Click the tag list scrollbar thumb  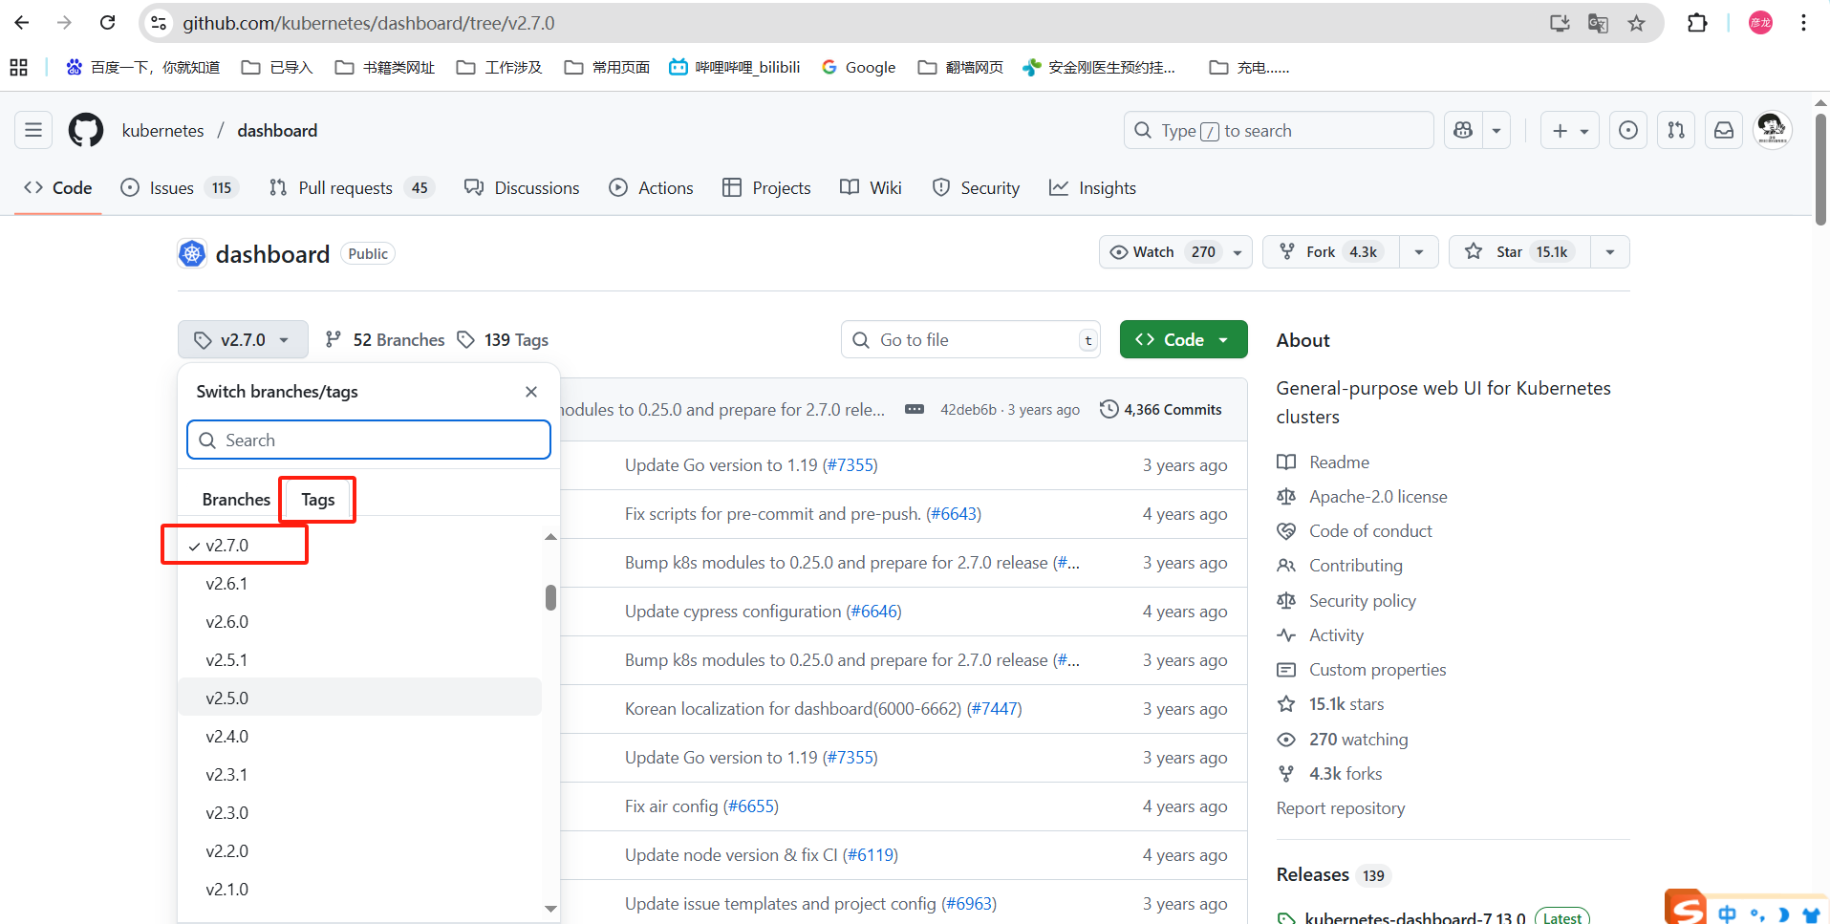click(550, 597)
